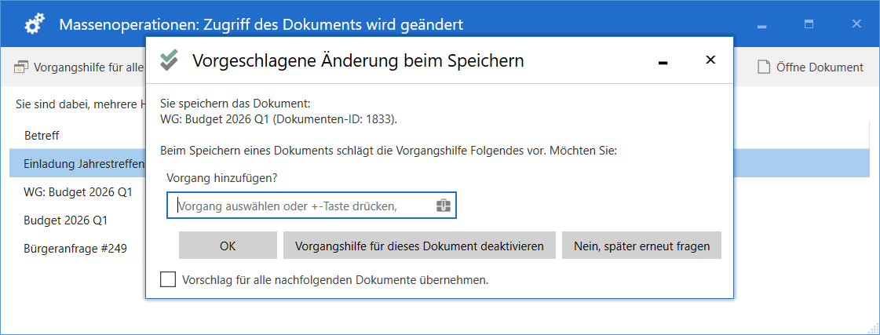This screenshot has height=335, width=880.
Task: Maximize the Massenoperationen window
Action: tap(809, 25)
